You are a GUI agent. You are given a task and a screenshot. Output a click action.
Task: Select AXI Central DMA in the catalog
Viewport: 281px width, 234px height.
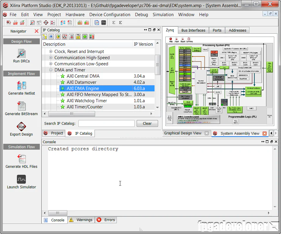click(83, 76)
